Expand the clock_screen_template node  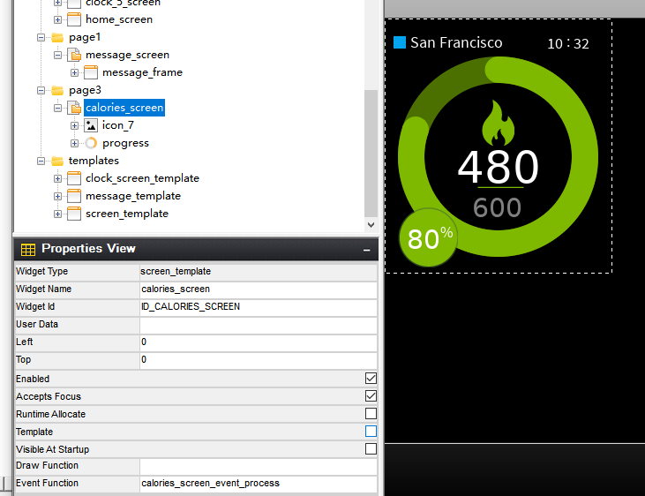coord(57,178)
